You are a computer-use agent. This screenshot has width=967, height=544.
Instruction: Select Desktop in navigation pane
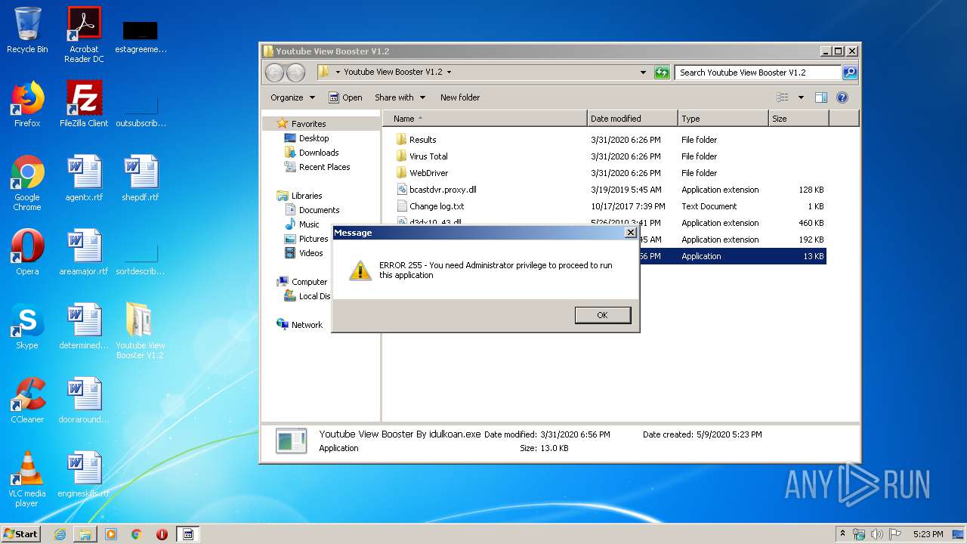[x=314, y=138]
